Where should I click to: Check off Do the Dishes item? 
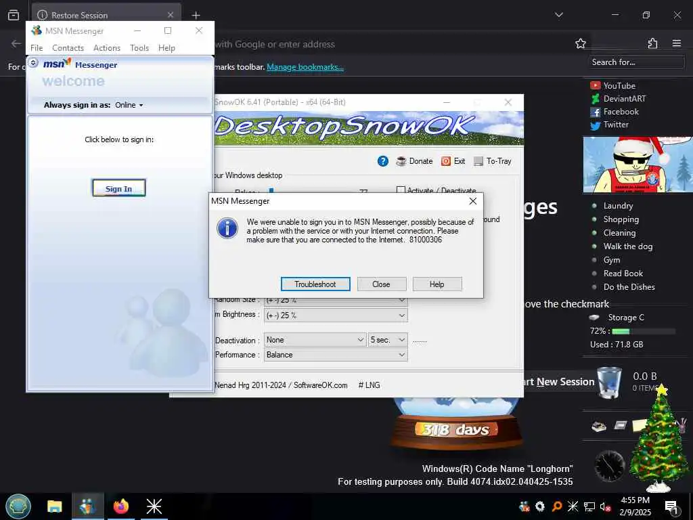pyautogui.click(x=594, y=287)
